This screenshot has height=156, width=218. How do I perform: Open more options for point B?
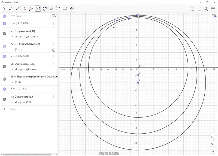coord(54,23)
